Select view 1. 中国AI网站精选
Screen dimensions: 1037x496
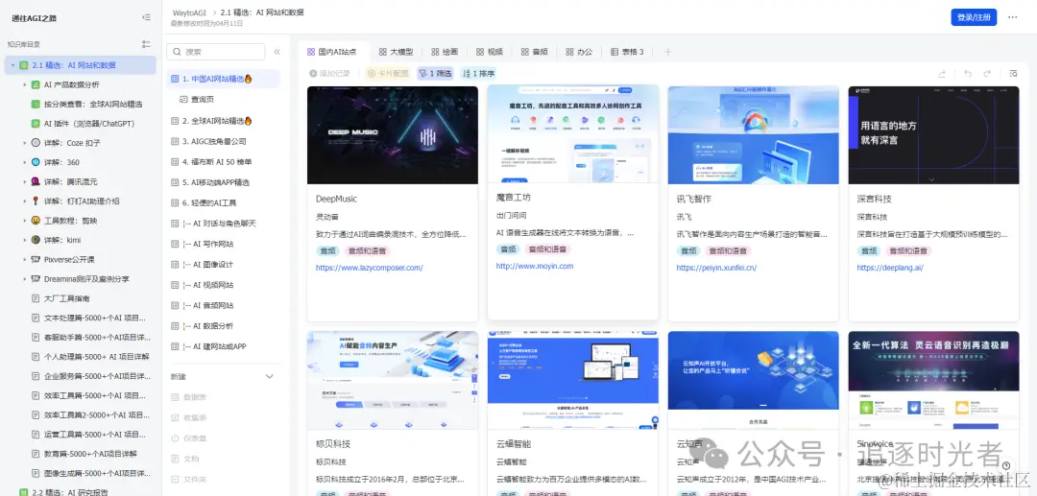224,79
